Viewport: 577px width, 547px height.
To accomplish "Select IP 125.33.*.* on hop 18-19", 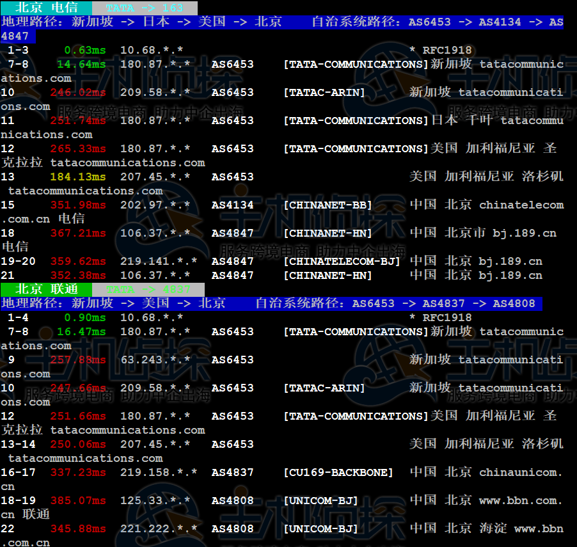I will click(x=155, y=500).
